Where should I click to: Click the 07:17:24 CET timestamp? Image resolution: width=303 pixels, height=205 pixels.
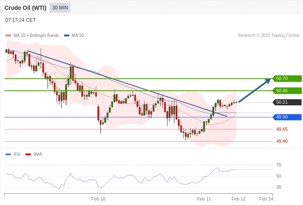coord(21,20)
